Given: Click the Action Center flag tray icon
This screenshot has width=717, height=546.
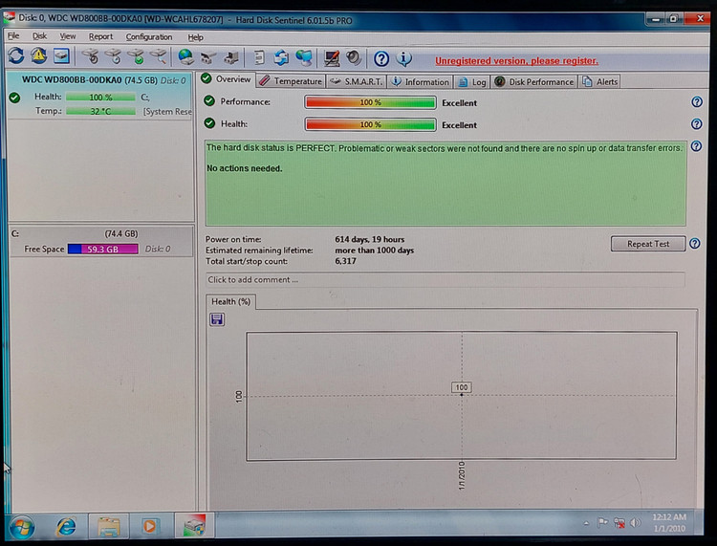Looking at the screenshot, I should [x=602, y=522].
